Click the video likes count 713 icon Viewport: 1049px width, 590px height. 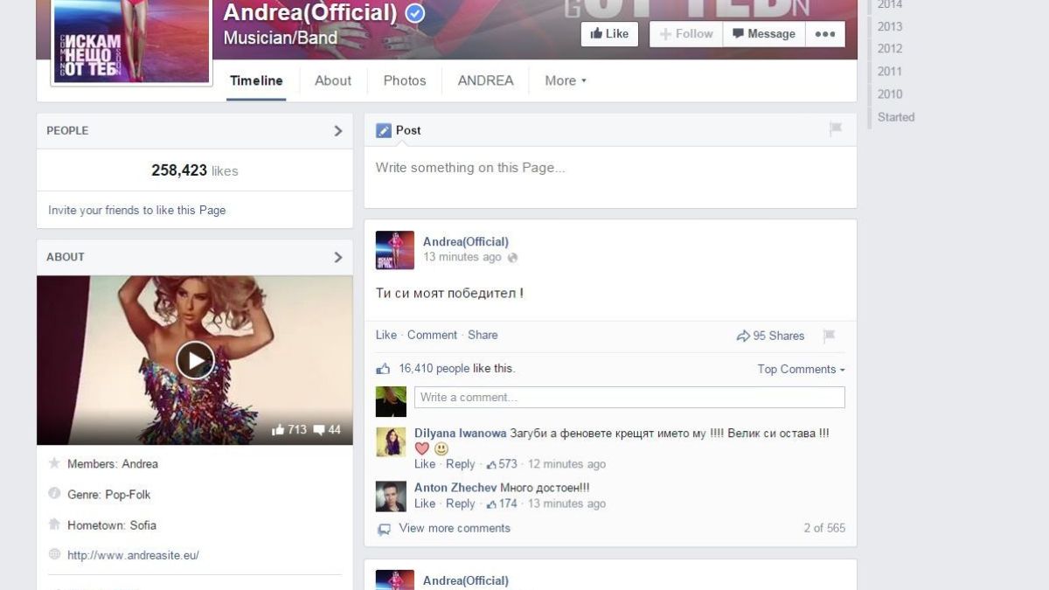pyautogui.click(x=278, y=429)
